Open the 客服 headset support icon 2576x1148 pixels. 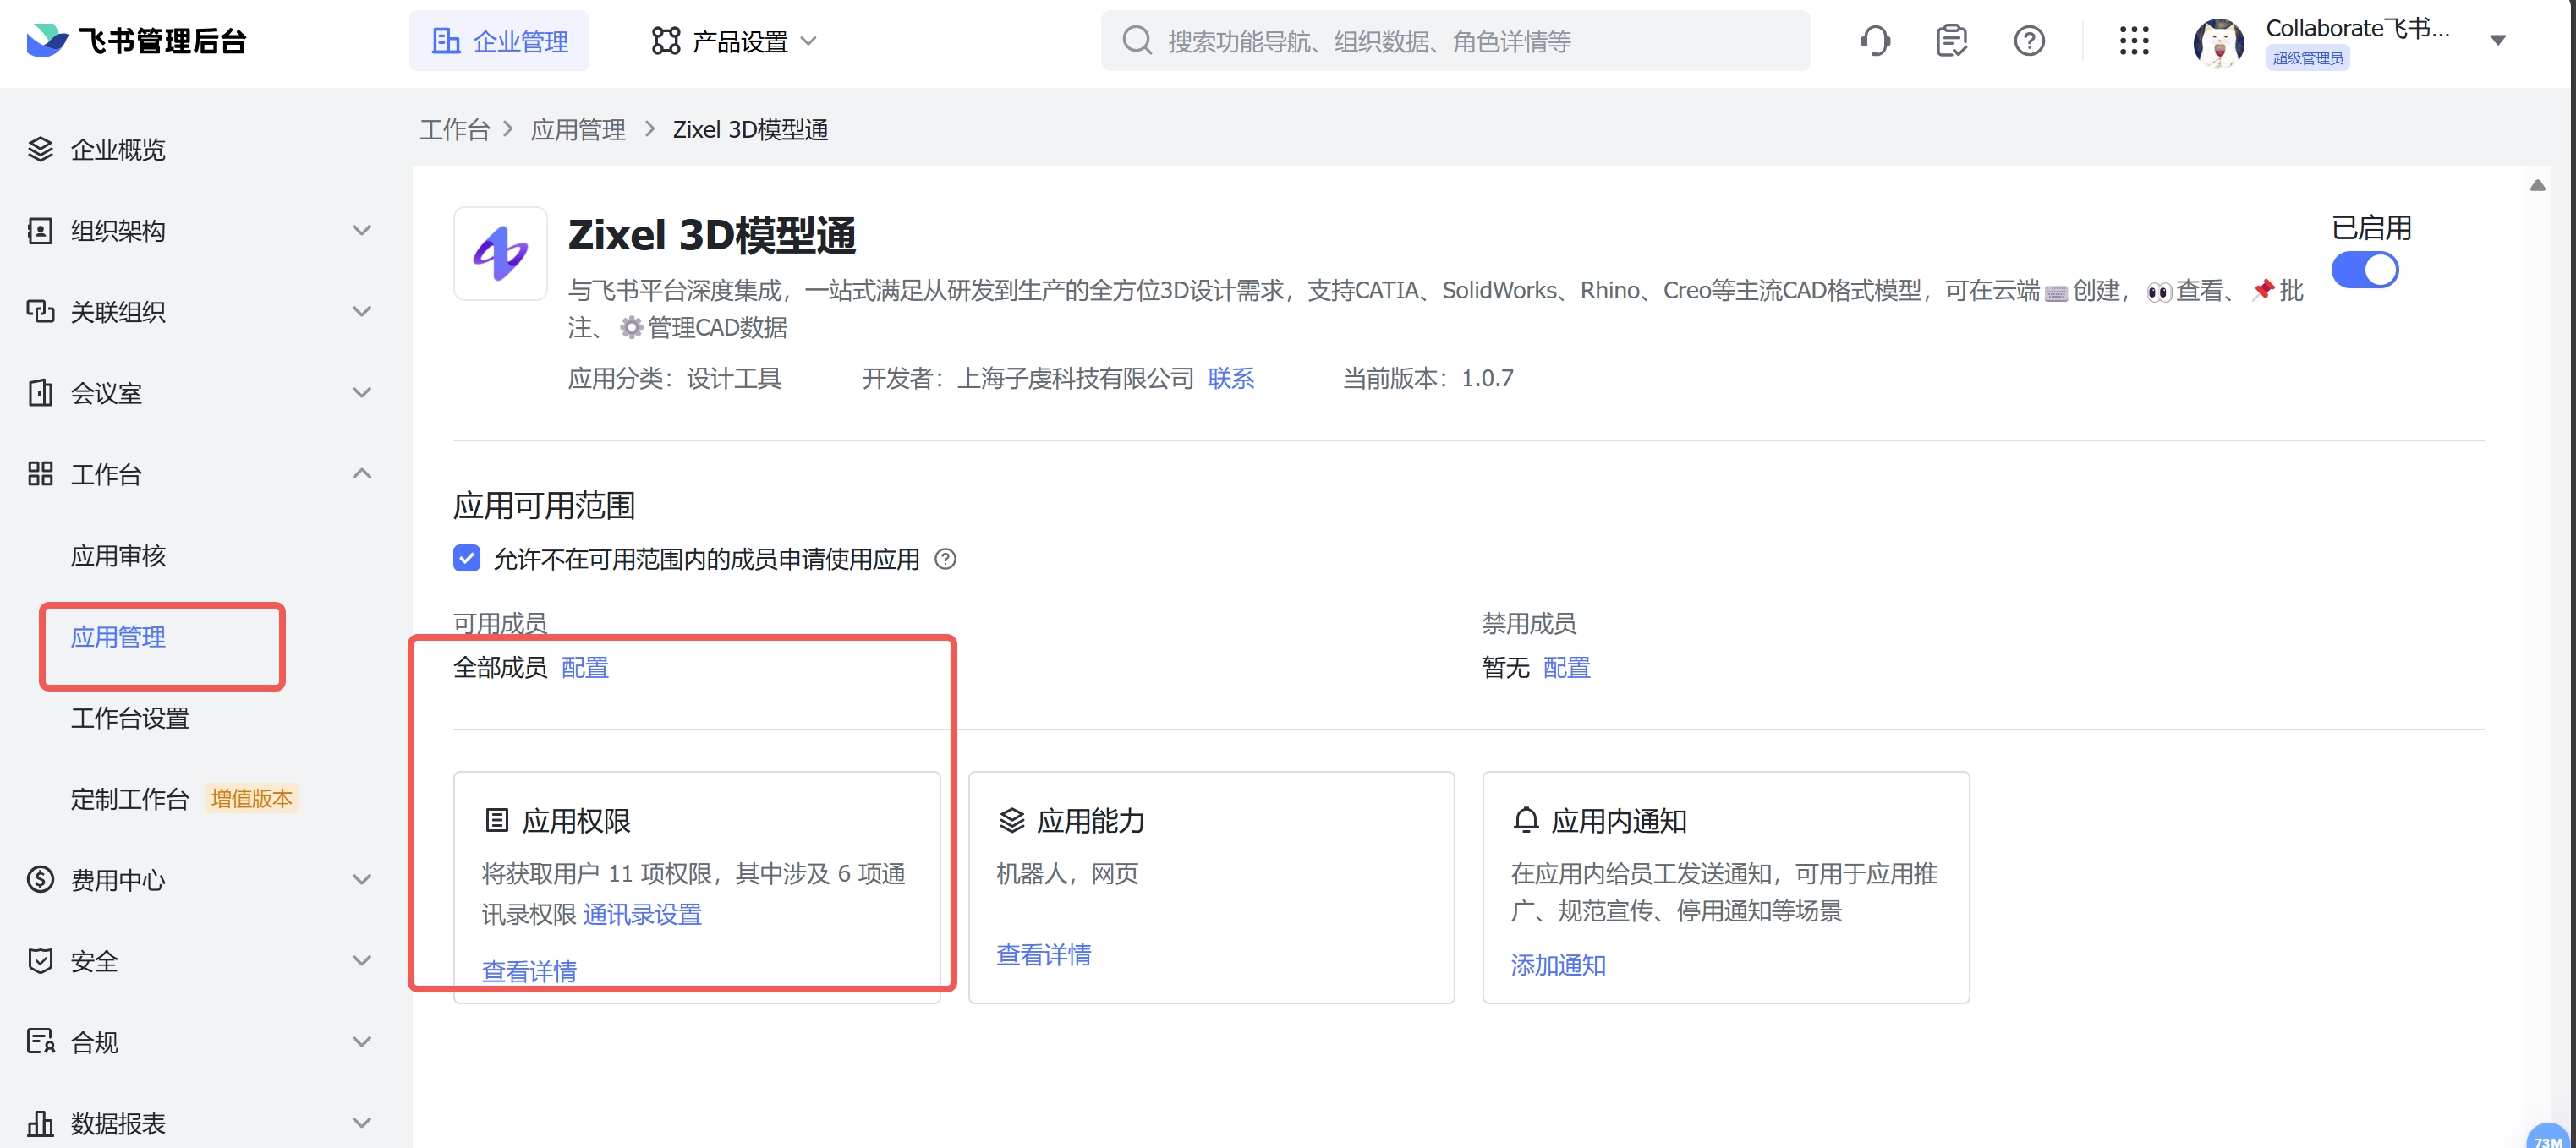tap(1875, 40)
